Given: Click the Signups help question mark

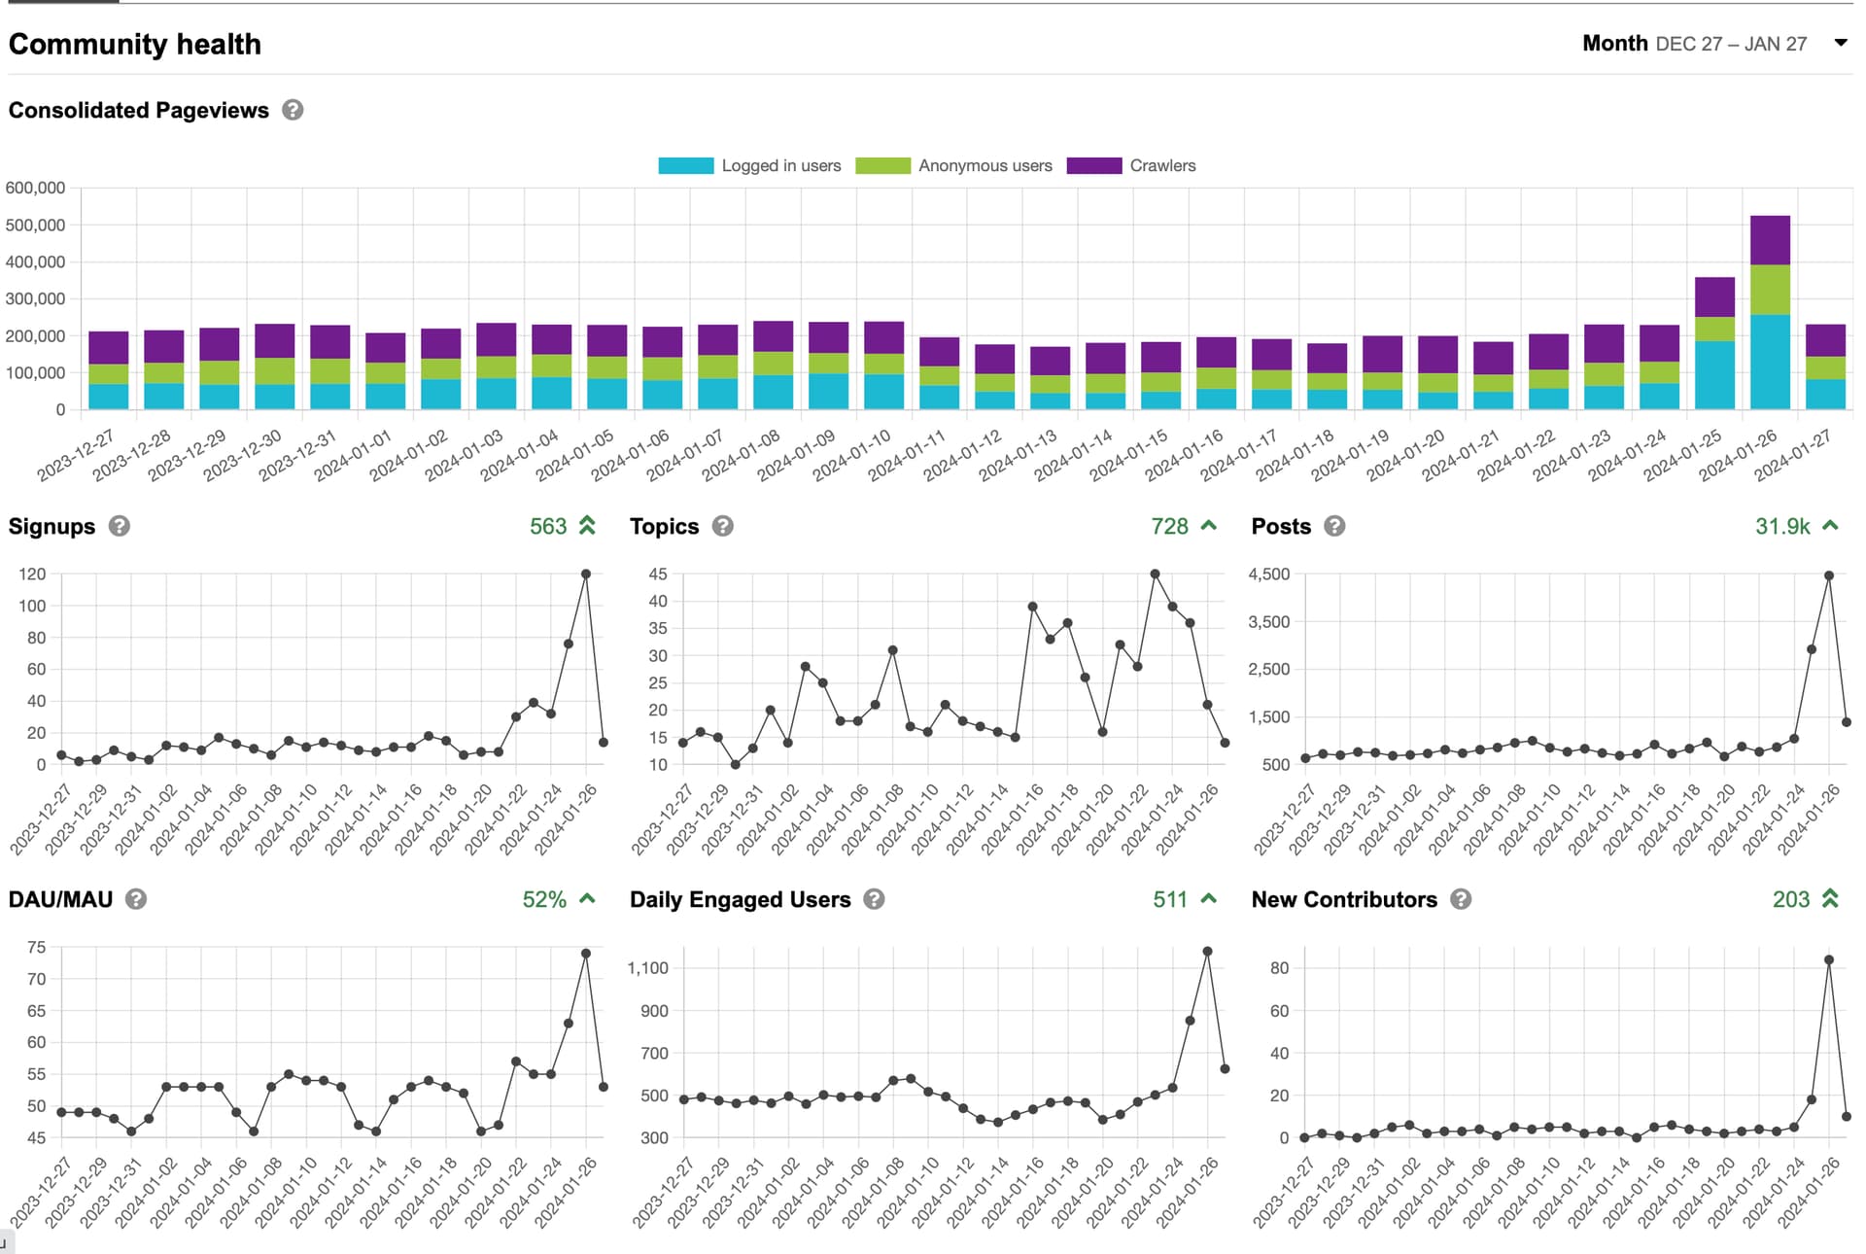Looking at the screenshot, I should click(x=120, y=526).
